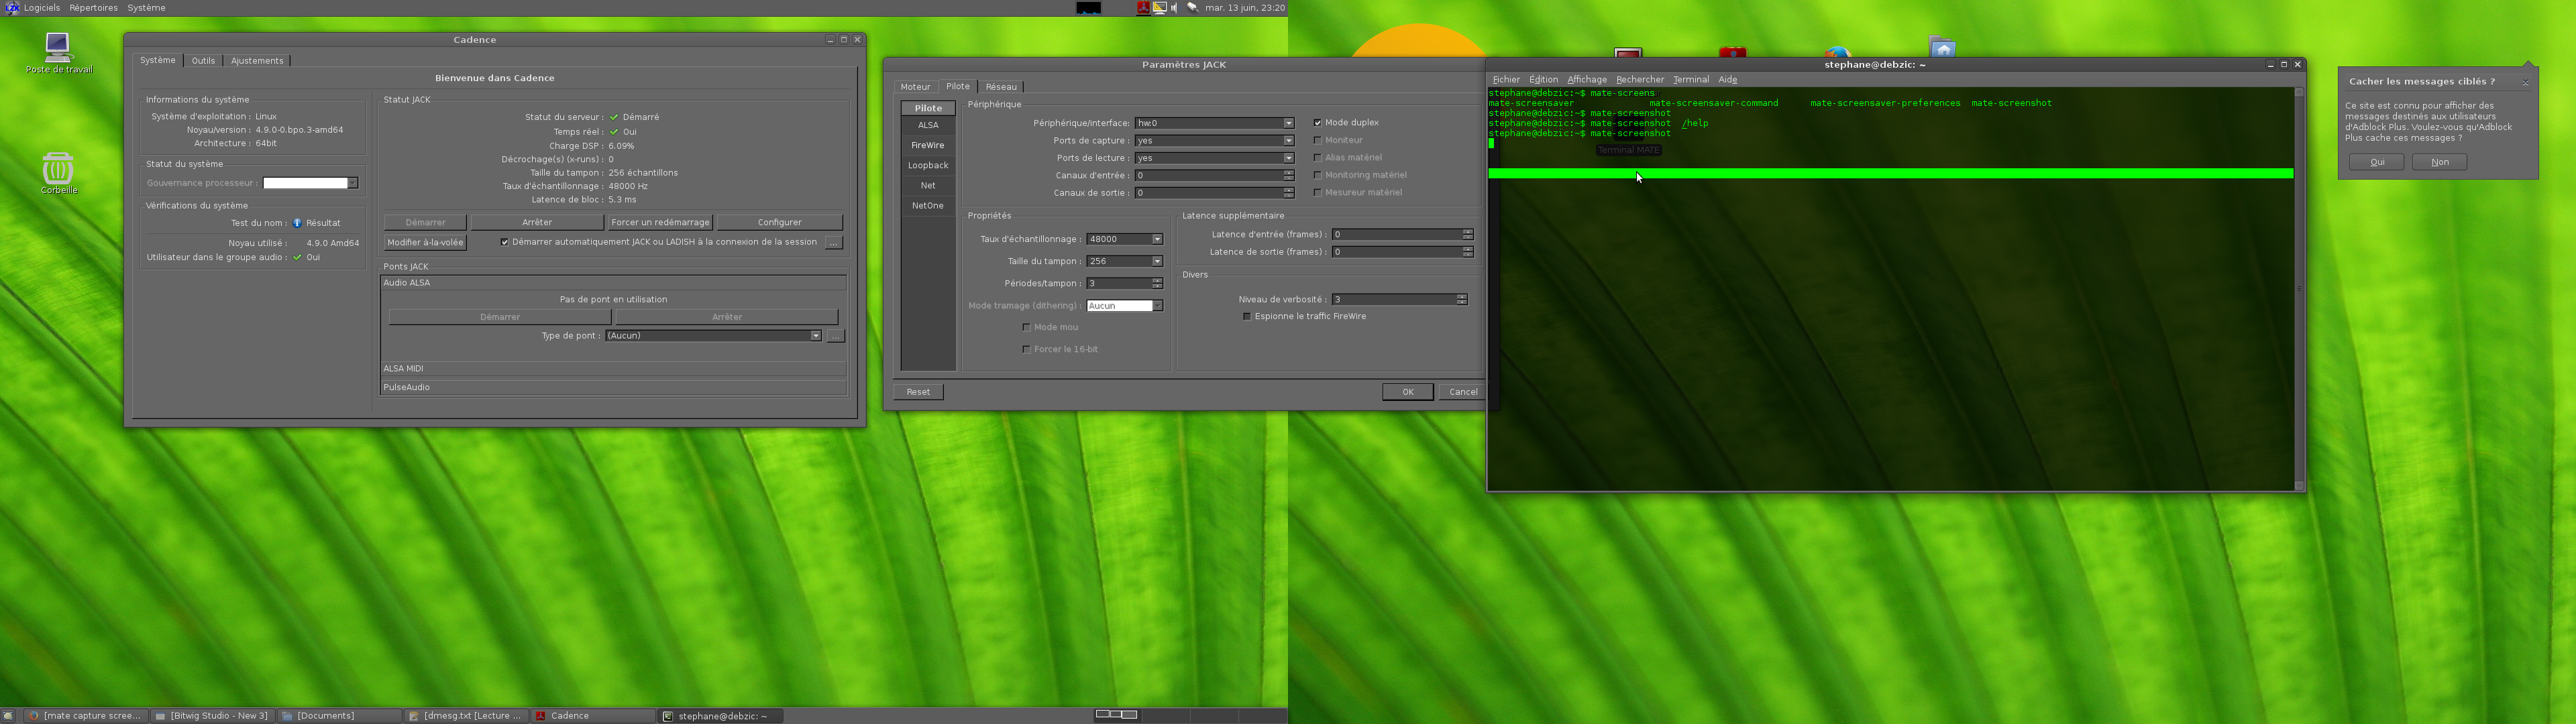Open the dmesg.txt taskbar entry
The height and width of the screenshot is (724, 2576).
click(466, 716)
